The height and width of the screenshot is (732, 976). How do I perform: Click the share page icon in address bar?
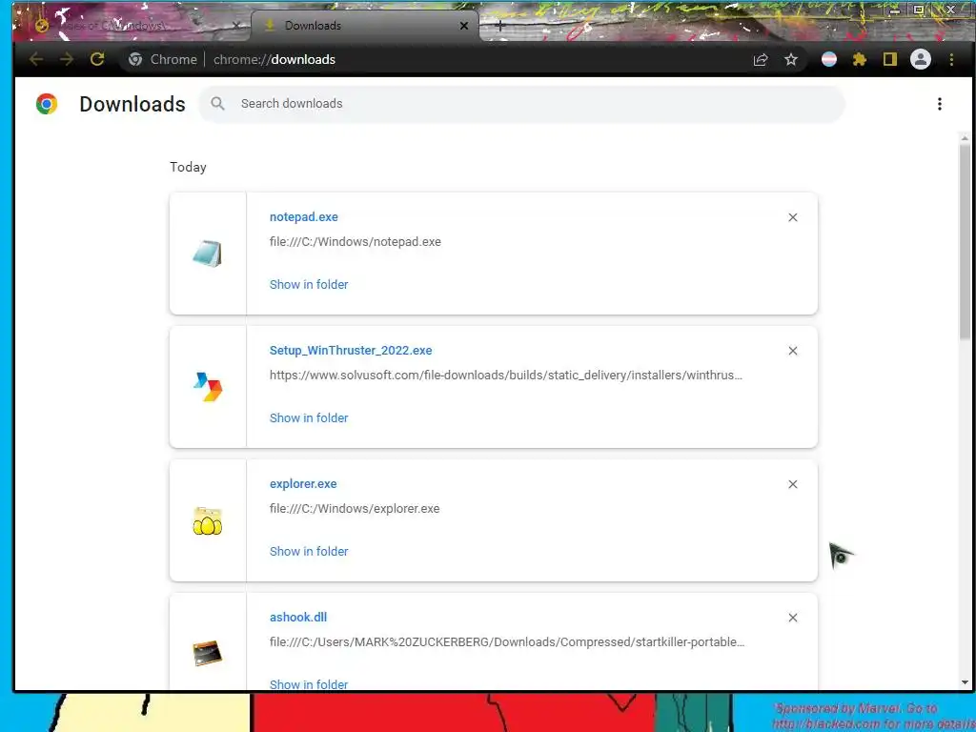760,60
